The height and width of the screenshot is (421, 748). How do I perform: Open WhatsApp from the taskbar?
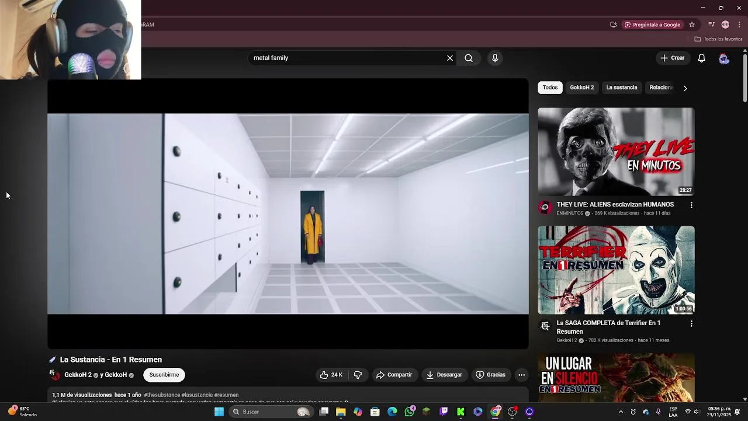[410, 412]
